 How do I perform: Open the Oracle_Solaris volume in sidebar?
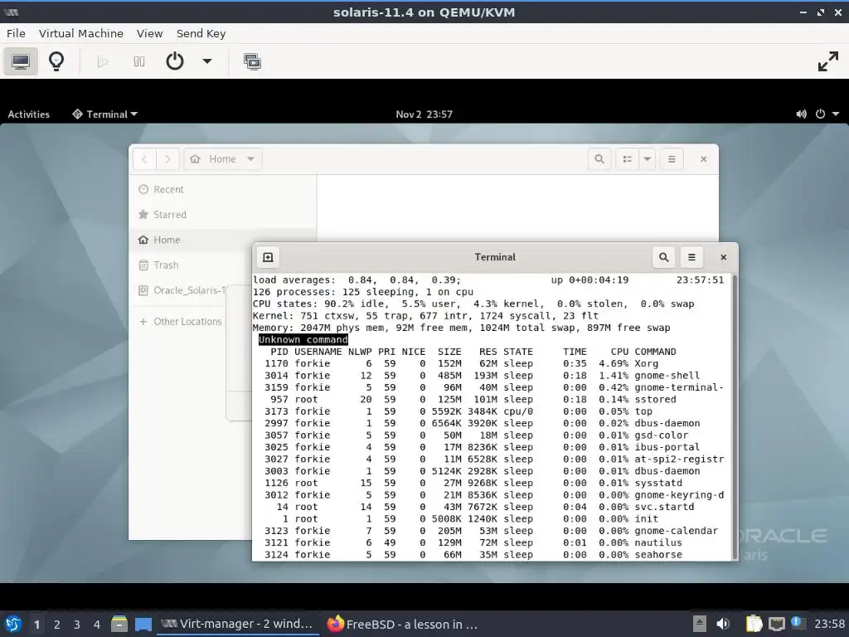(182, 290)
